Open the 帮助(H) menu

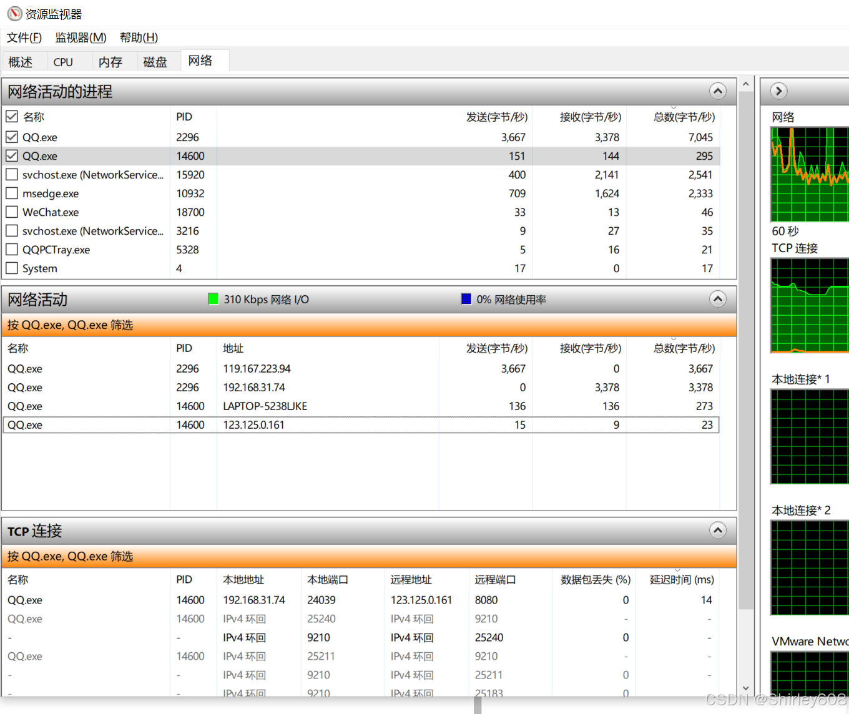[x=139, y=37]
